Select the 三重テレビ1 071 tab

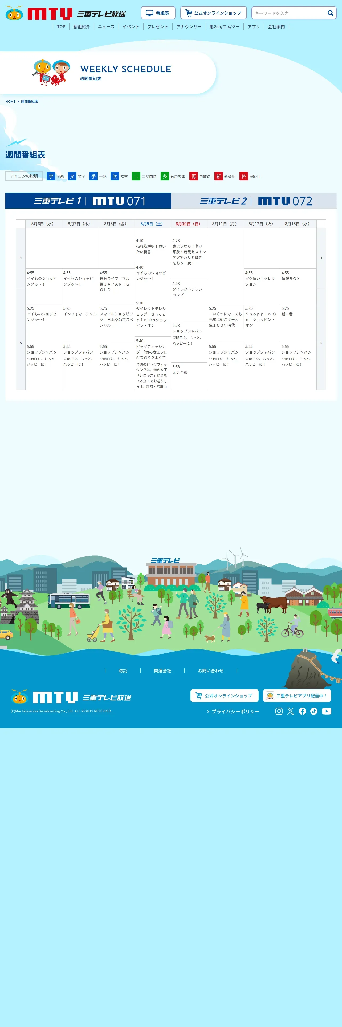[x=88, y=201]
